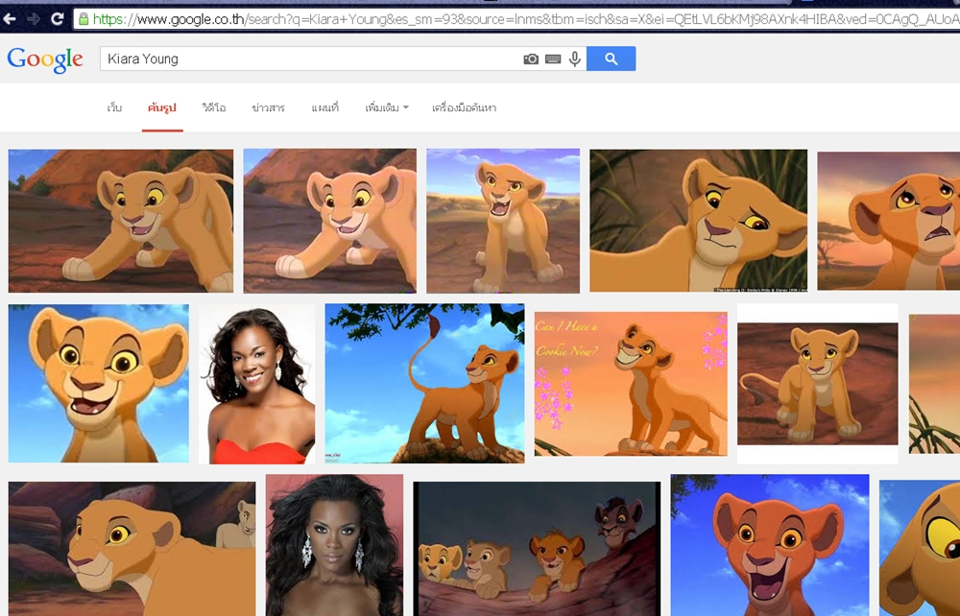Open เครื่องมือค้นหา search tools
960x616 pixels.
click(464, 107)
